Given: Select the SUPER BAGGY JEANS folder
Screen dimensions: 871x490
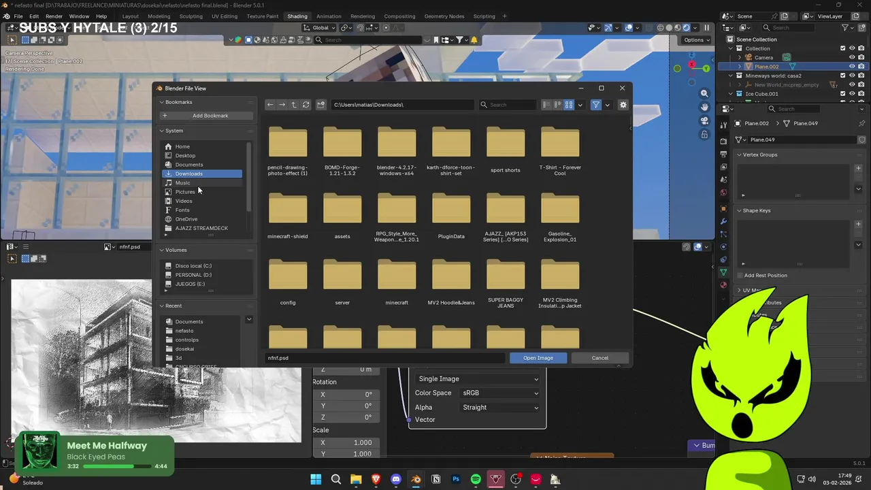Looking at the screenshot, I should (506, 283).
